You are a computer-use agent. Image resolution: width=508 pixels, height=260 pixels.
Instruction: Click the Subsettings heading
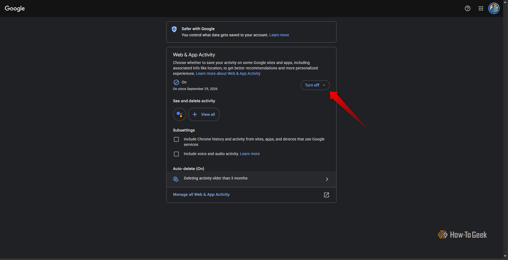[x=184, y=130]
